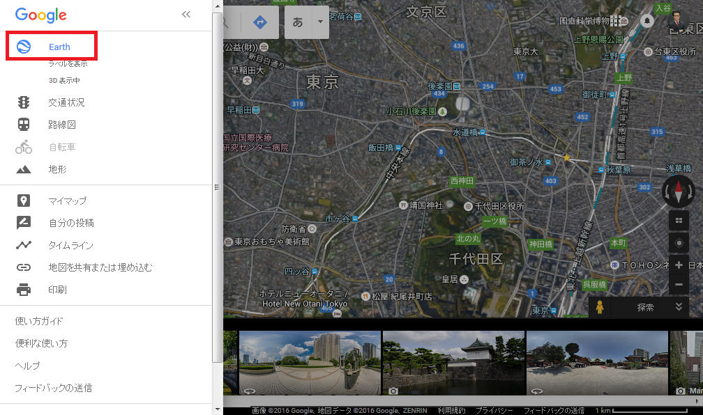
Task: Click the traffic light icon
Action: (24, 102)
